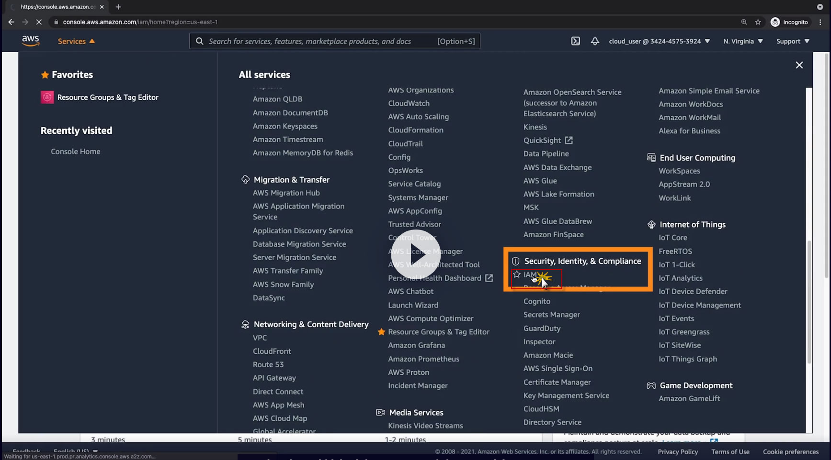Click the Migration & Transfer category icon
This screenshot has height=460, width=831.
tap(245, 179)
